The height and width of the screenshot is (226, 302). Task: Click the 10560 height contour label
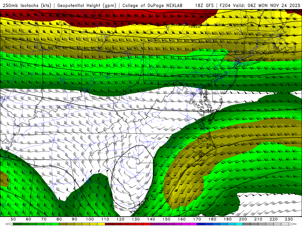[x=209, y=111]
